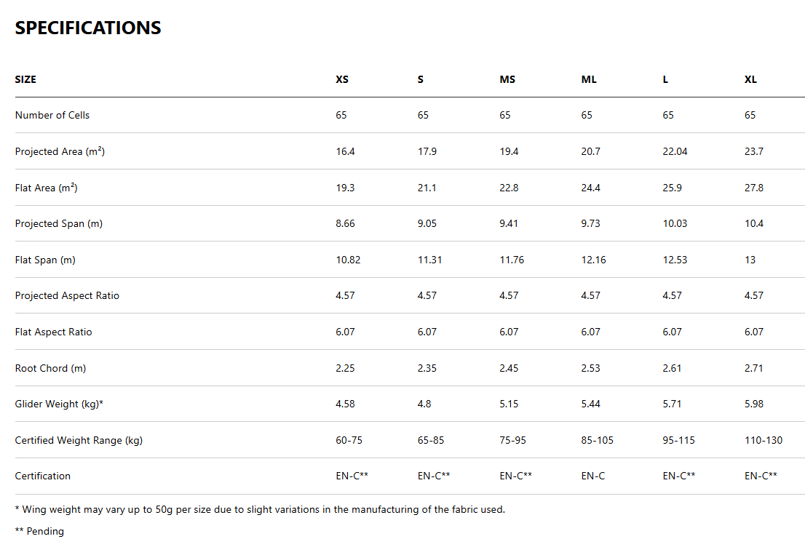Click the Flat Span row label
Image resolution: width=805 pixels, height=547 pixels.
pyautogui.click(x=45, y=260)
